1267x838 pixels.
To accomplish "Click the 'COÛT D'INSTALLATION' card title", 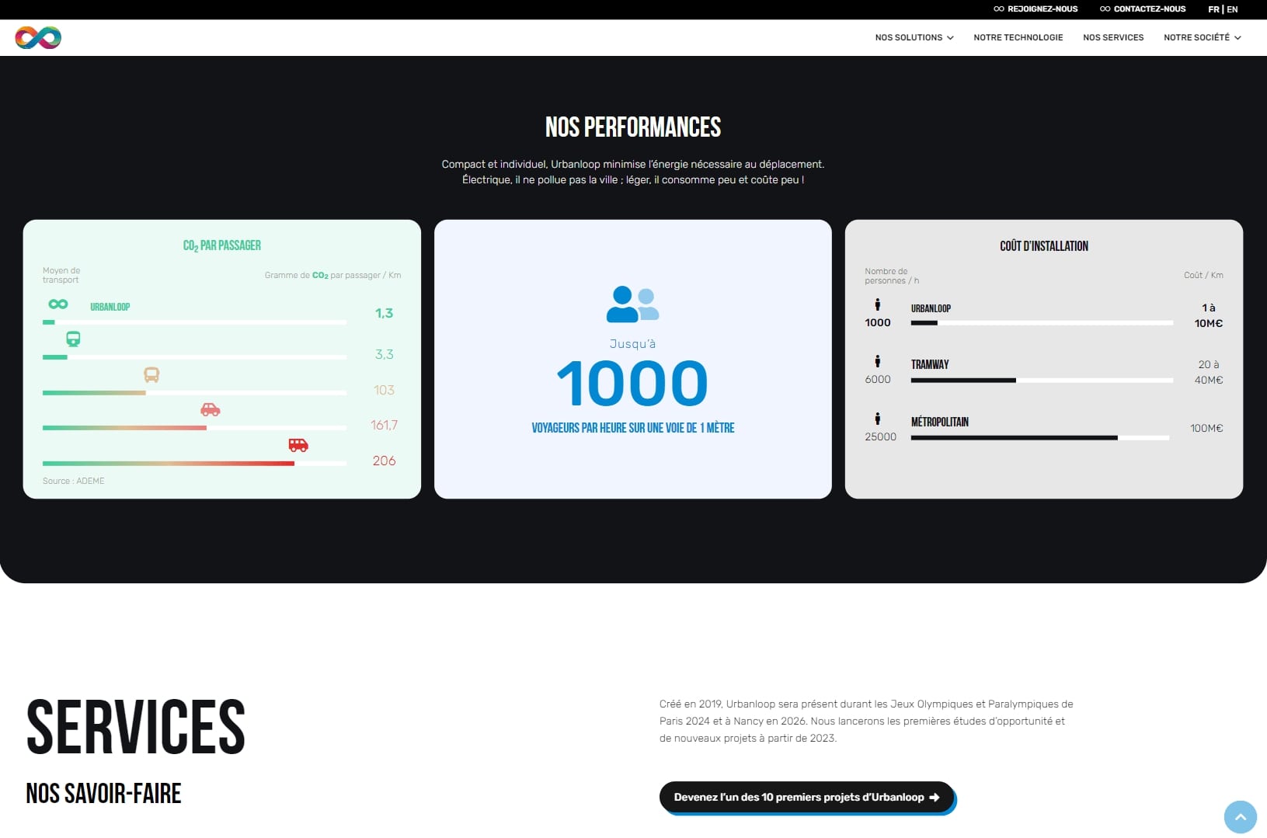I will (1044, 246).
